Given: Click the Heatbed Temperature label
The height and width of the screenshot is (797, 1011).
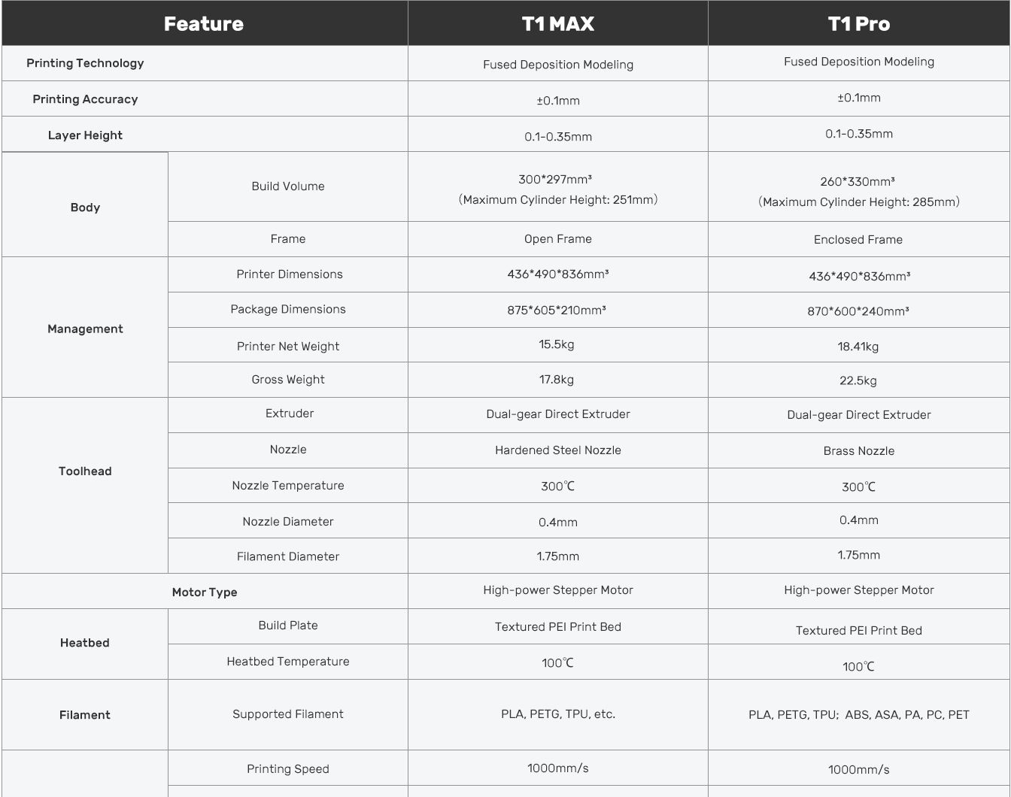Looking at the screenshot, I should pos(288,662).
